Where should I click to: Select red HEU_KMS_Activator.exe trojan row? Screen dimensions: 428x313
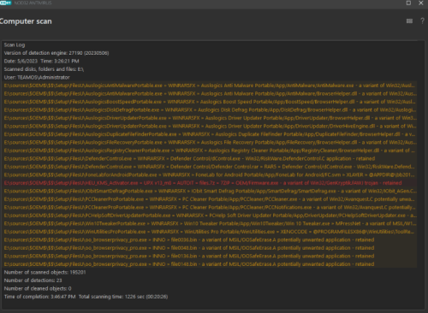point(210,183)
